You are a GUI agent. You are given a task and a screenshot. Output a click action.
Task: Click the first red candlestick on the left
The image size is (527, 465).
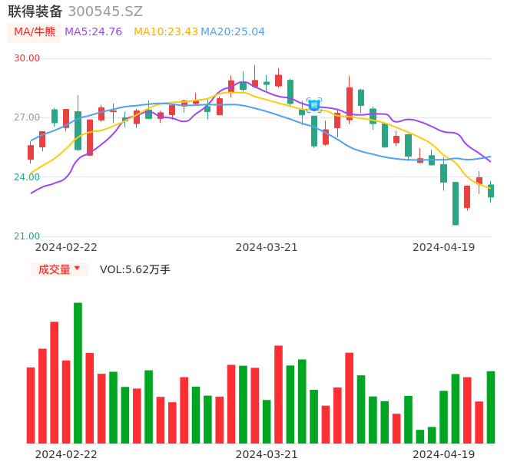point(31,152)
